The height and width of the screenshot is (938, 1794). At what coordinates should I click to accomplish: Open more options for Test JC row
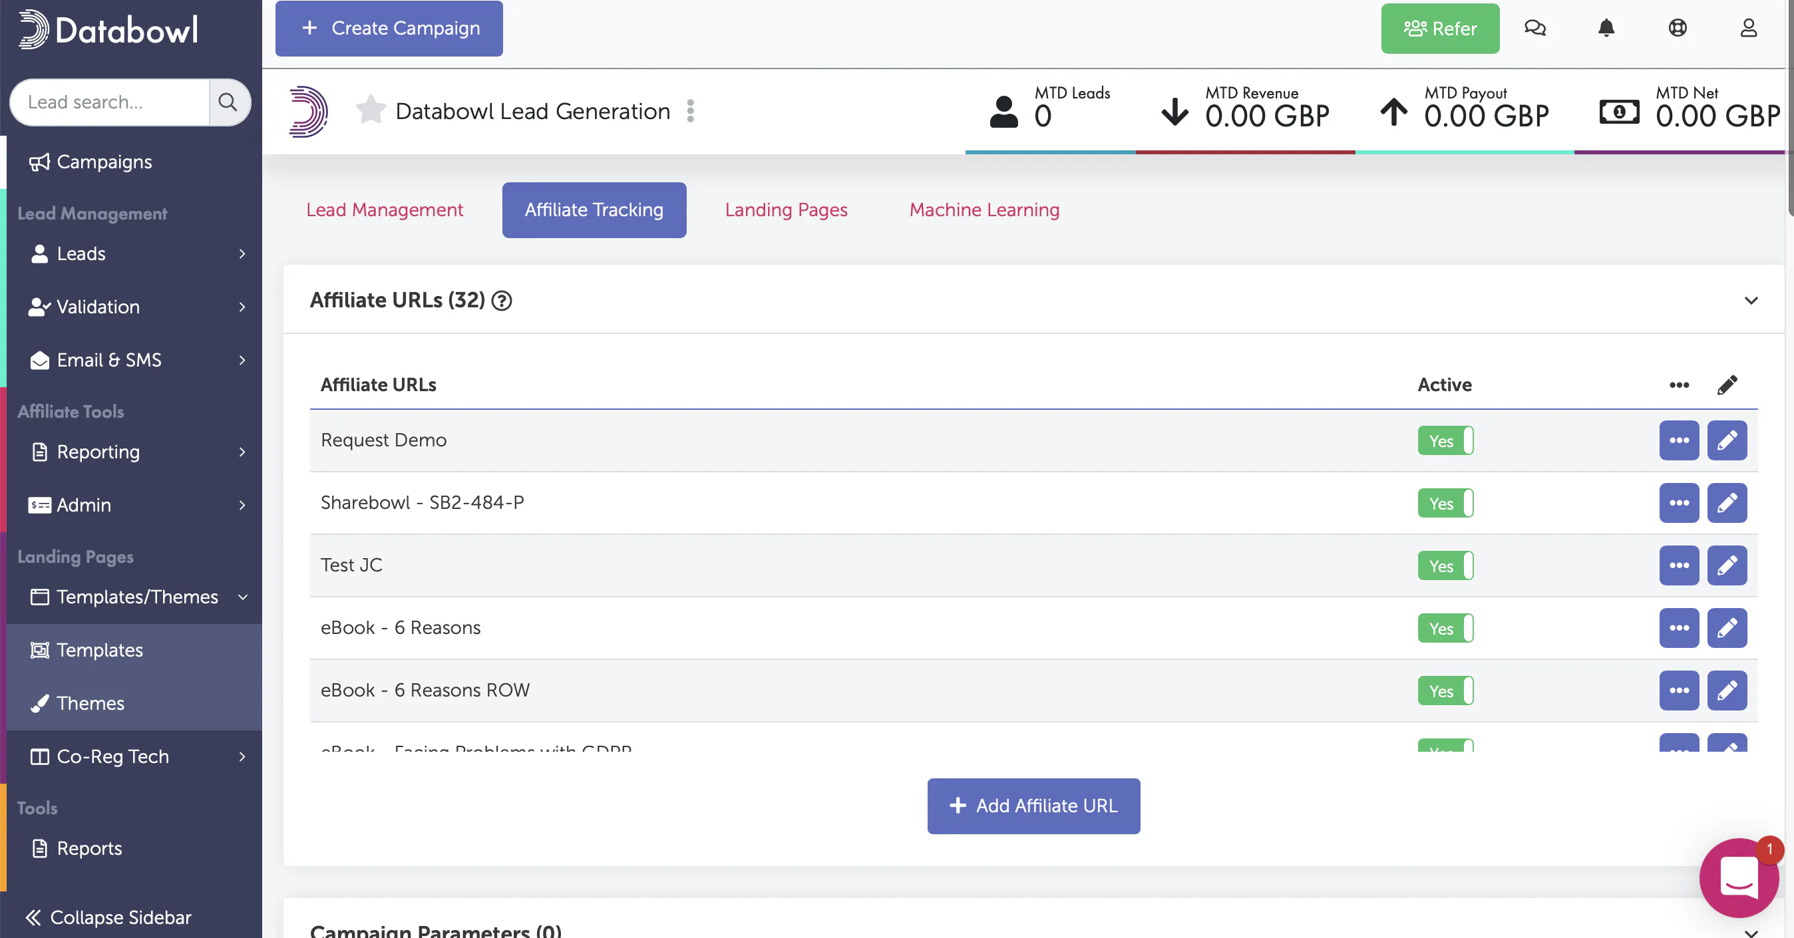coord(1679,565)
